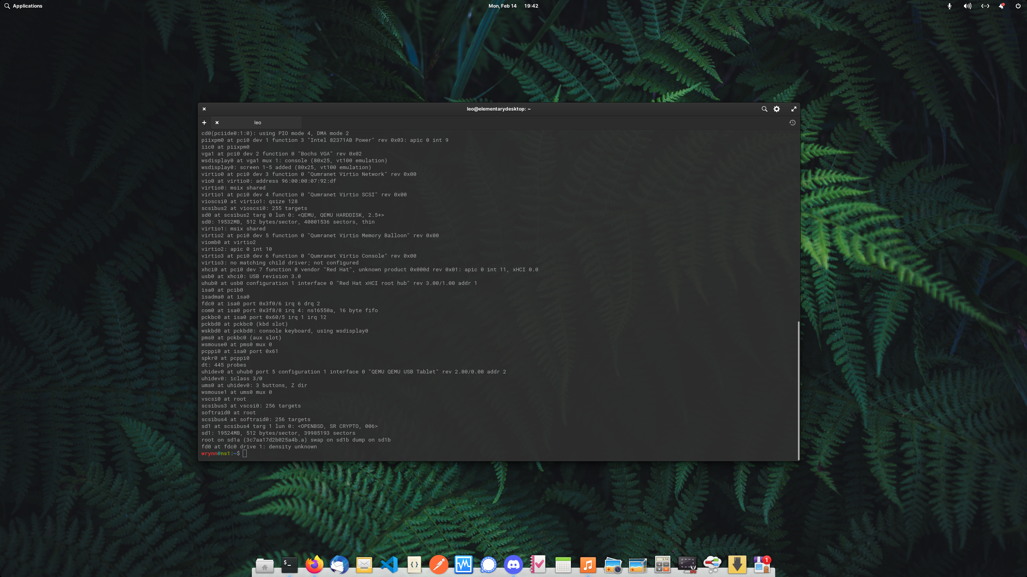Open Discord from the dock
Viewport: 1027px width, 577px height.
(x=513, y=565)
